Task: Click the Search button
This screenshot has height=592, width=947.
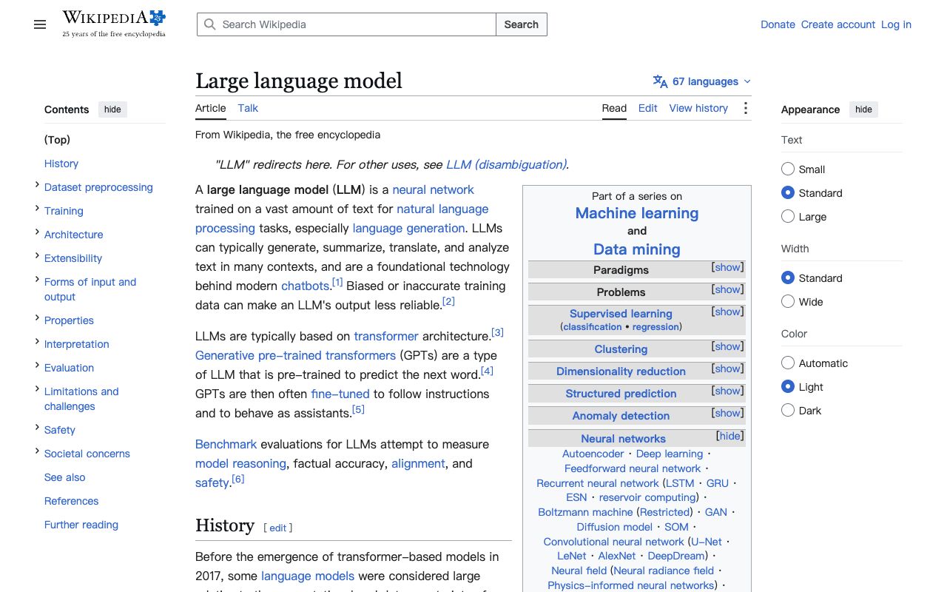Action: tap(522, 24)
